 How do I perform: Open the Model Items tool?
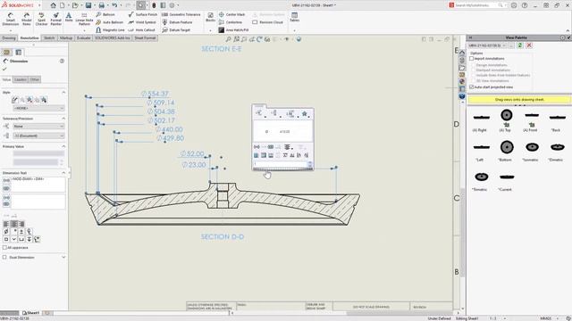coord(27,19)
